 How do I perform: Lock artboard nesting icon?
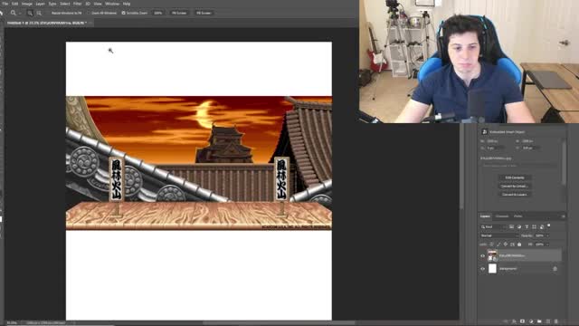(512, 244)
